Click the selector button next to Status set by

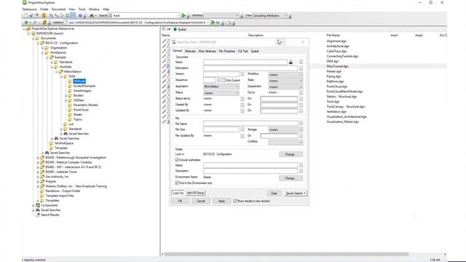[x=242, y=99]
